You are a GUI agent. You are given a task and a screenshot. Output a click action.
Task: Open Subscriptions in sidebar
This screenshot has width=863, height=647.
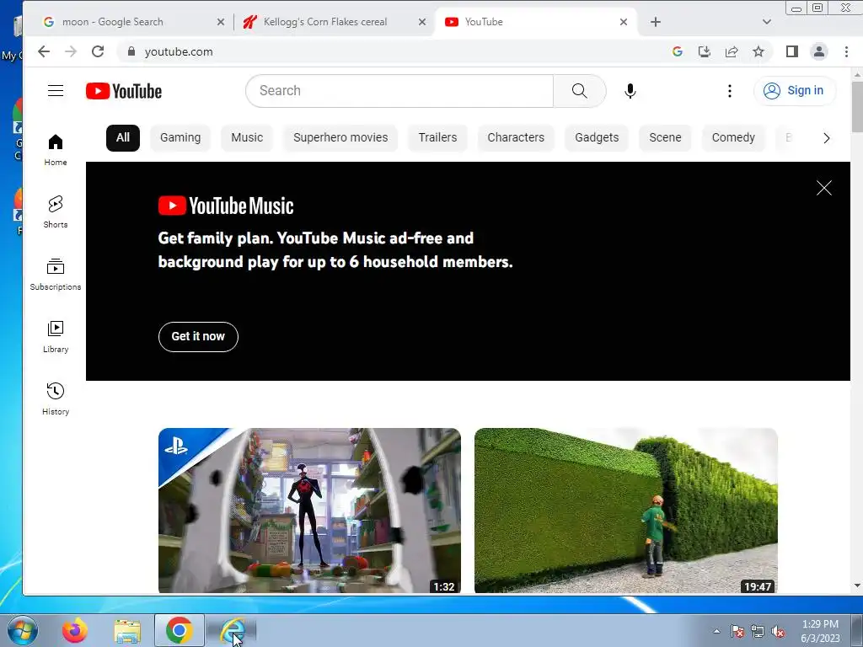click(x=56, y=274)
